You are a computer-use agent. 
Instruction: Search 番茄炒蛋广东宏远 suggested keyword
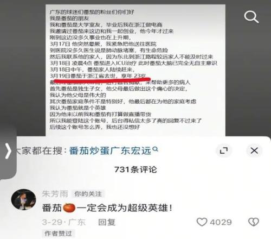pyautogui.click(x=110, y=150)
